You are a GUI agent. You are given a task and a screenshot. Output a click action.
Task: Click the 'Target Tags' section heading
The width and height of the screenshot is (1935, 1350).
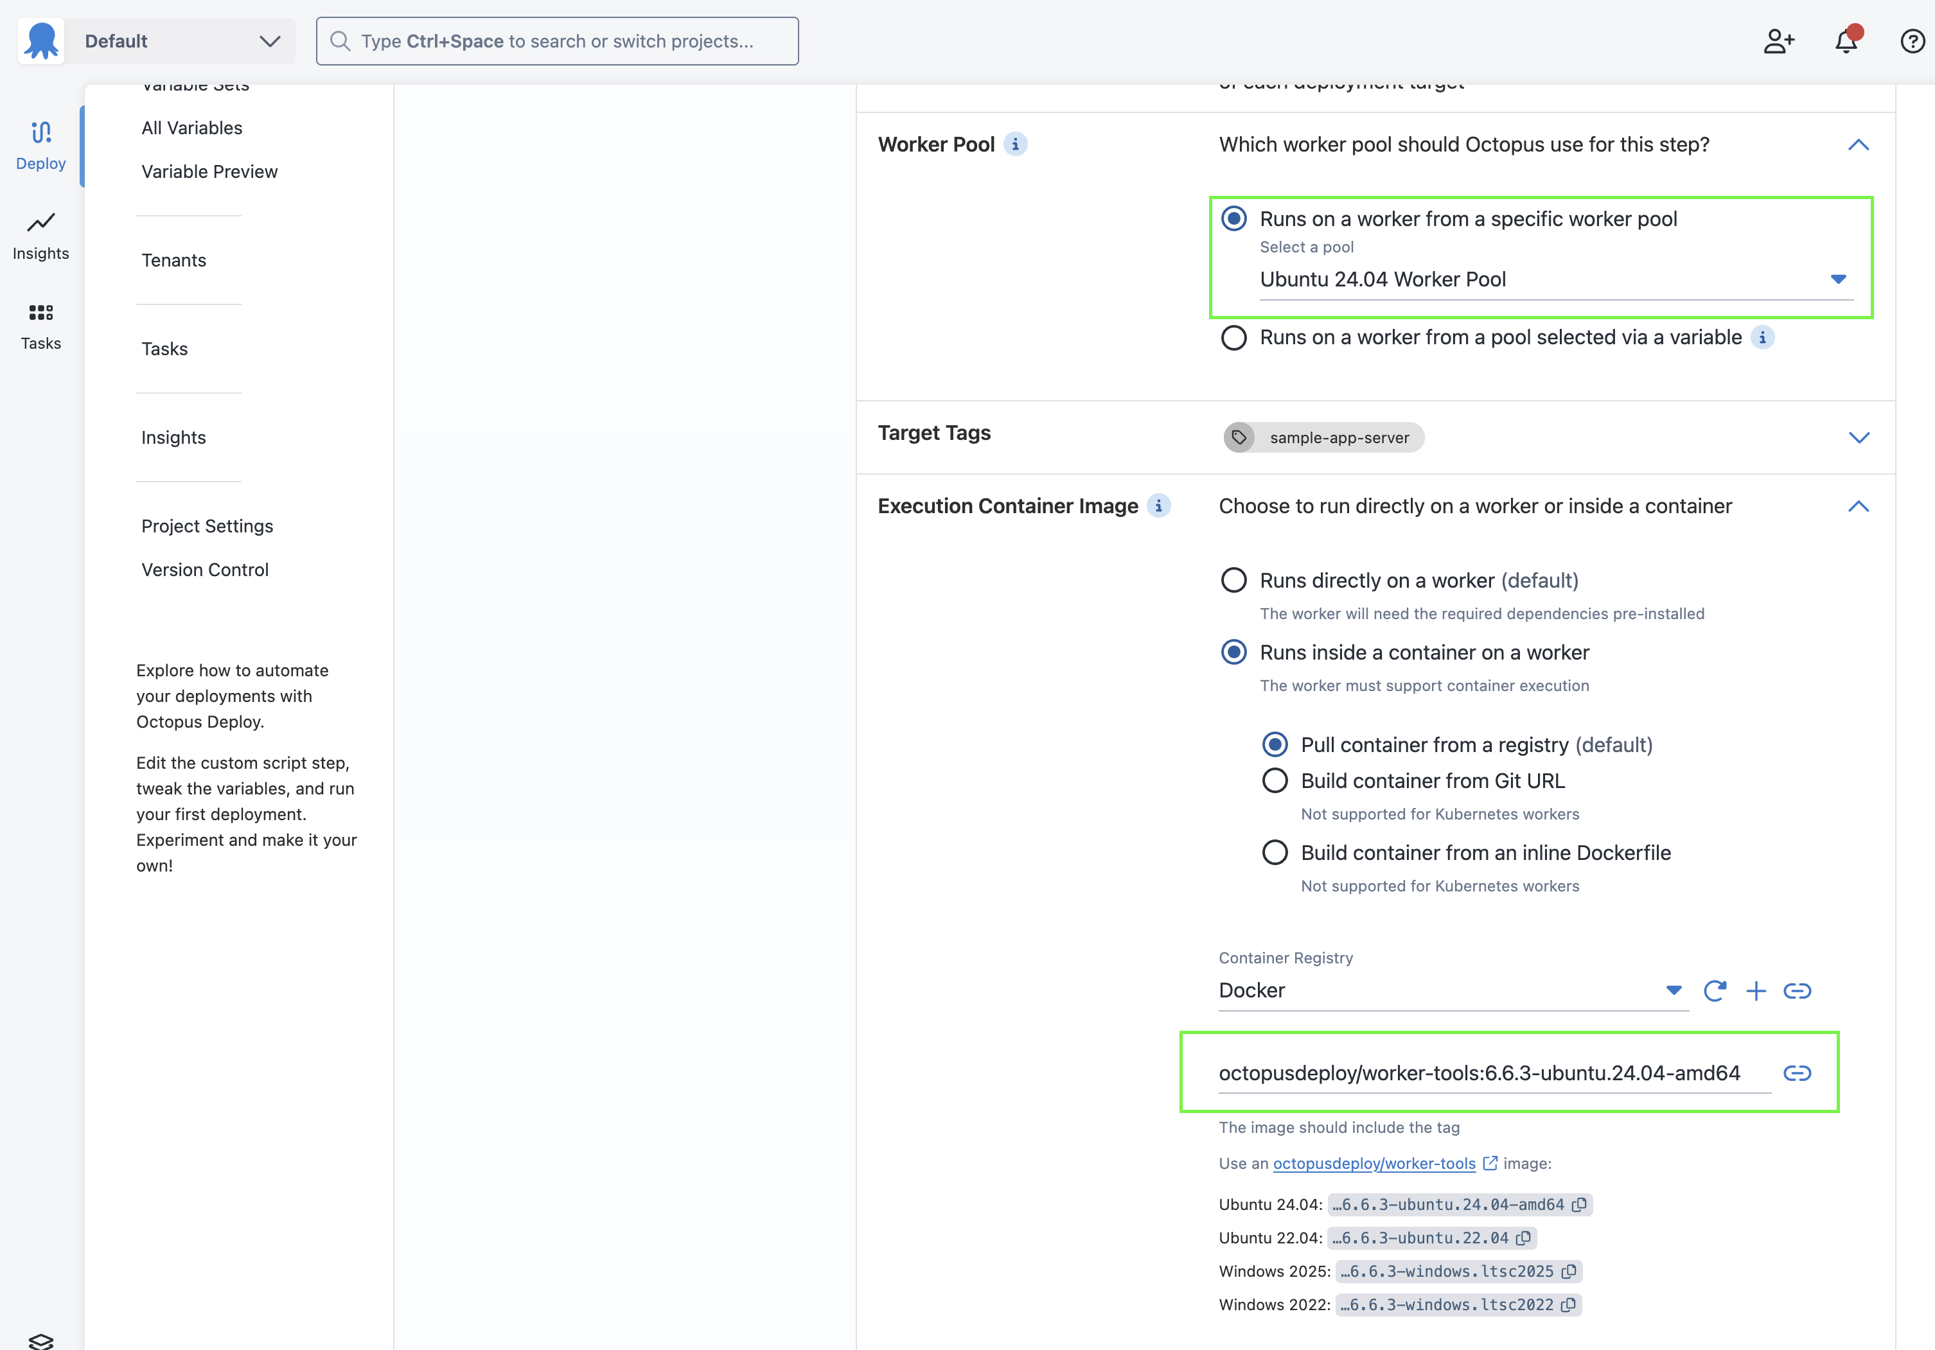click(x=935, y=432)
